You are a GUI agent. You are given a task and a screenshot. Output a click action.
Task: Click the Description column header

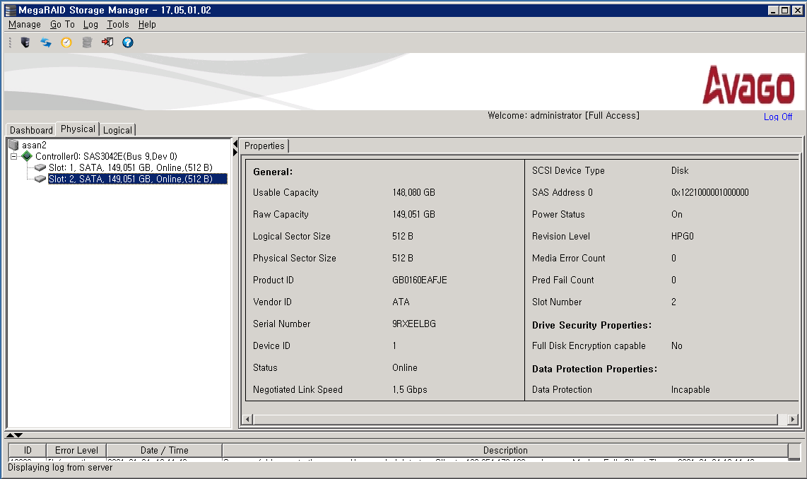click(x=505, y=450)
